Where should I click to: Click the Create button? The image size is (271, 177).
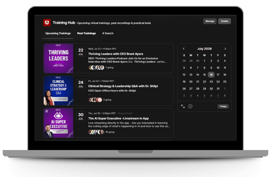(224, 21)
